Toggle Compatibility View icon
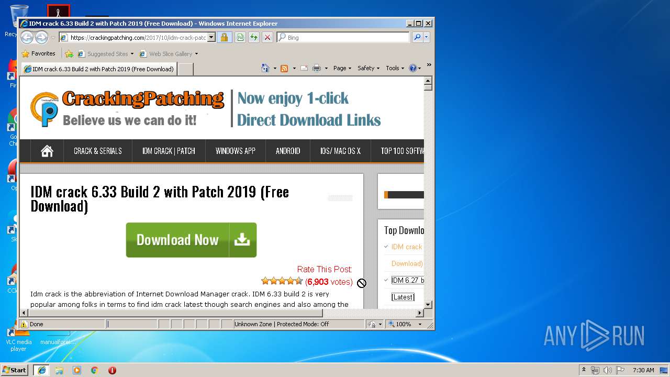 coord(240,37)
